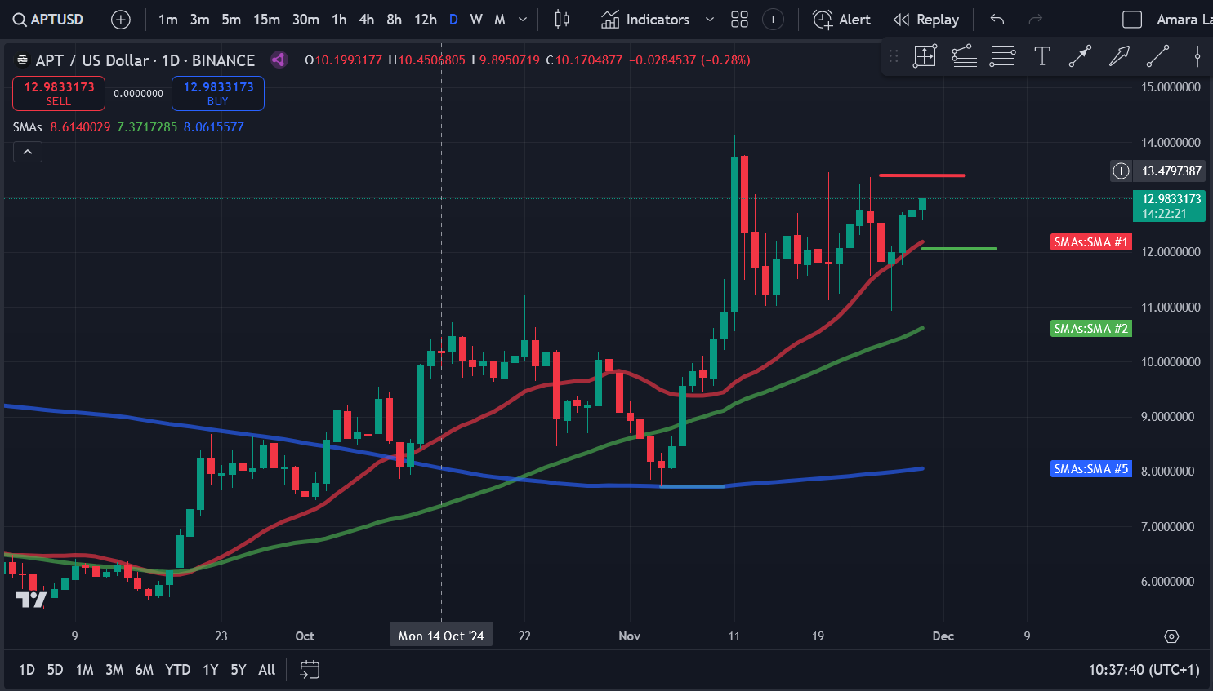
Task: Set date range to 3M
Action: (114, 670)
